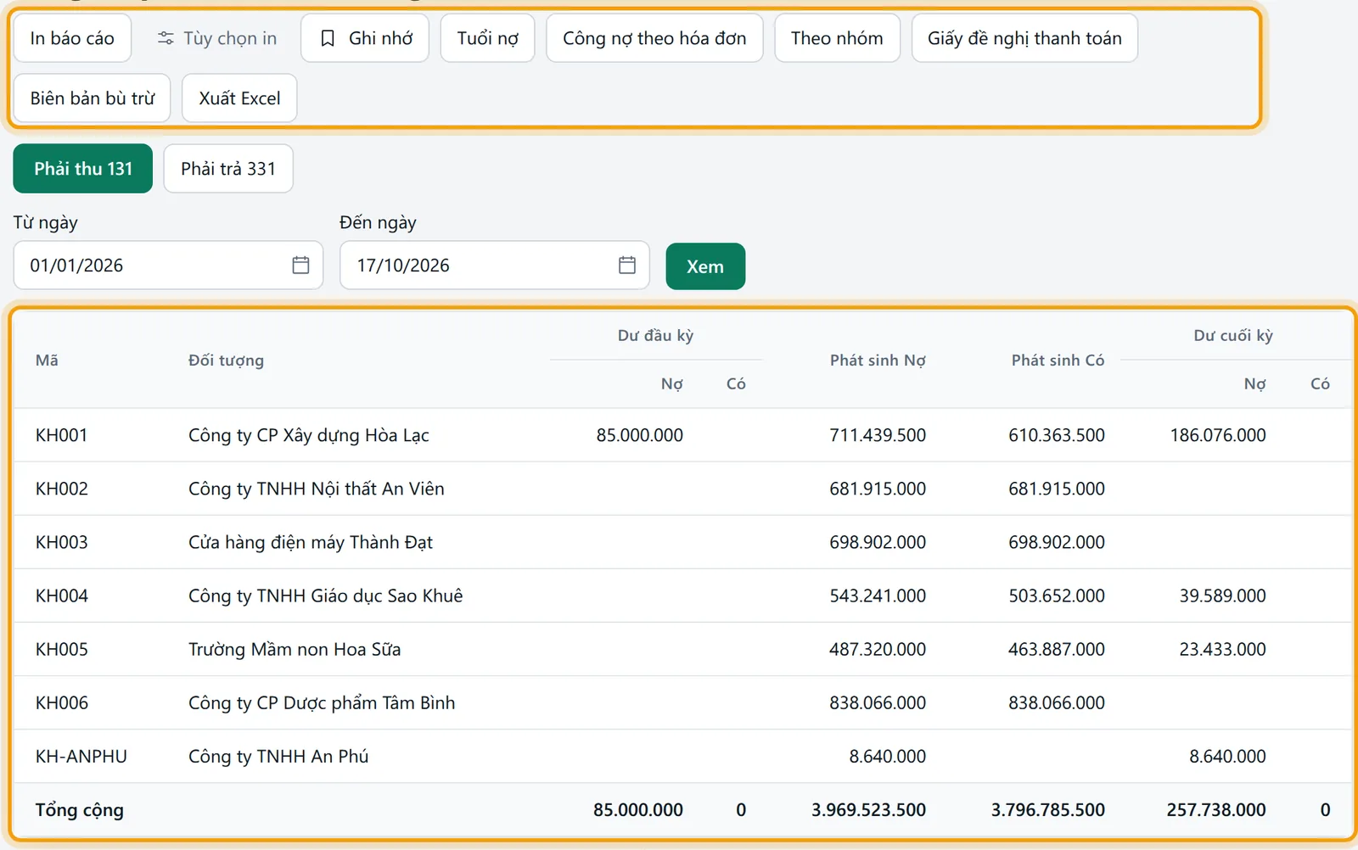The image size is (1358, 850).
Task: Click the Phát sinh Nợ column header
Action: tap(878, 361)
